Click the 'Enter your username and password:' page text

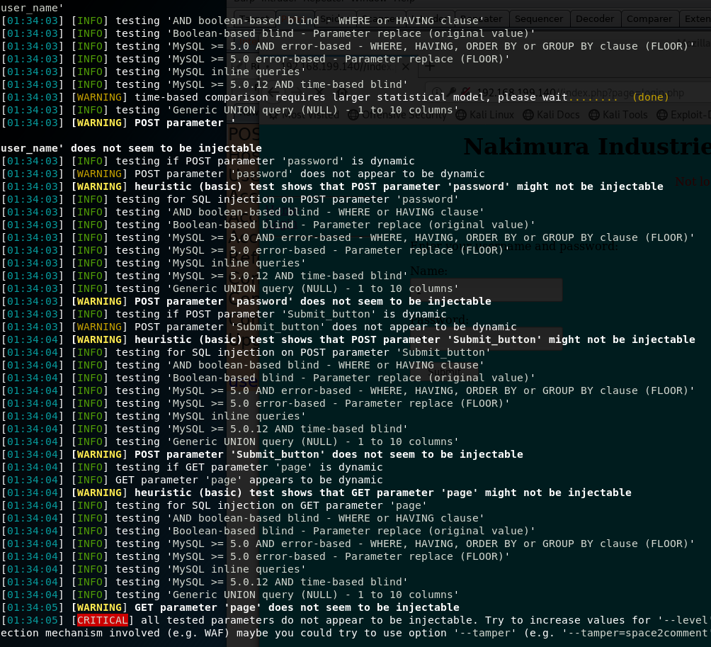coord(513,247)
